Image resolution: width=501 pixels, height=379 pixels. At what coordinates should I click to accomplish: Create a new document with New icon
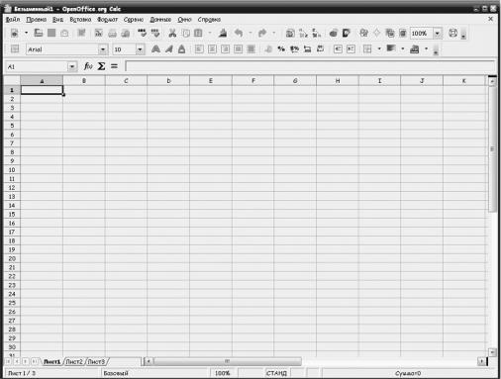[x=15, y=33]
